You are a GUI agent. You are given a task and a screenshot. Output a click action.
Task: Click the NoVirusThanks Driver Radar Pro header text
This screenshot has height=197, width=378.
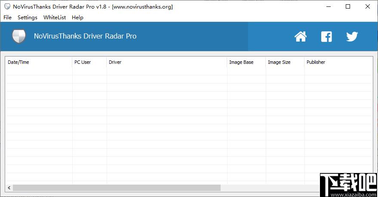(x=85, y=36)
